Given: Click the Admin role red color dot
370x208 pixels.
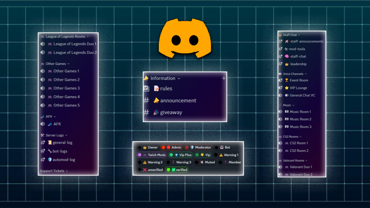Looking at the screenshot, I should (x=163, y=147).
